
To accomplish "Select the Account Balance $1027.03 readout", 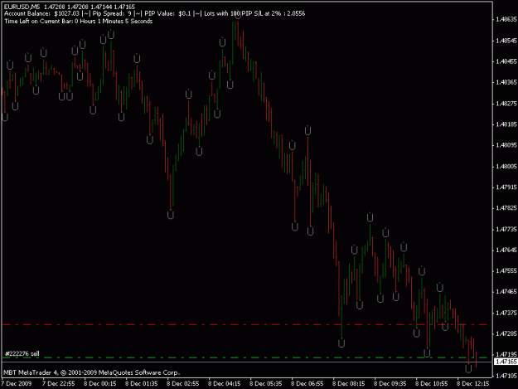I will coord(41,13).
